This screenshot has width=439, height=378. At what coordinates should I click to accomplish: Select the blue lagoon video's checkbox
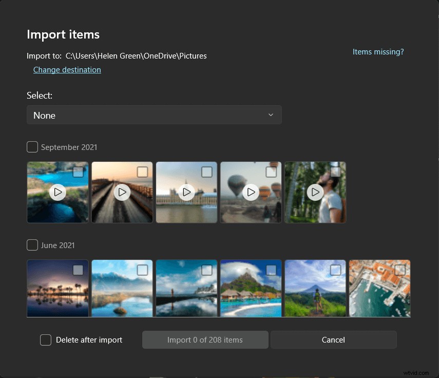pyautogui.click(x=78, y=173)
